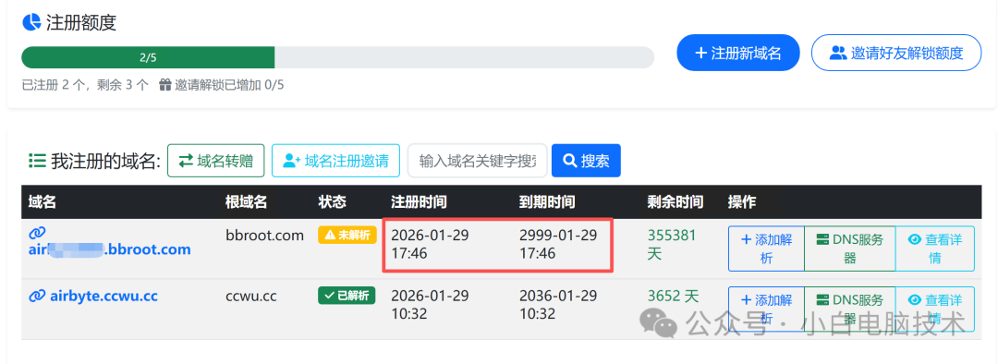
Task: Click the 域名转赠 button
Action: pos(215,161)
